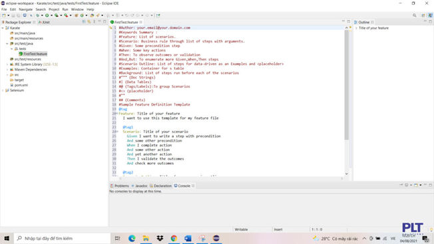Collapse the tests package node
Screen dimensions: 434x244
(x=11, y=49)
